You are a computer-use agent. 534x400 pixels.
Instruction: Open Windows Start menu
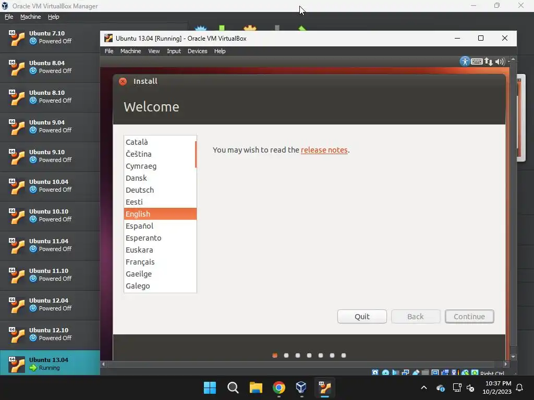210,387
